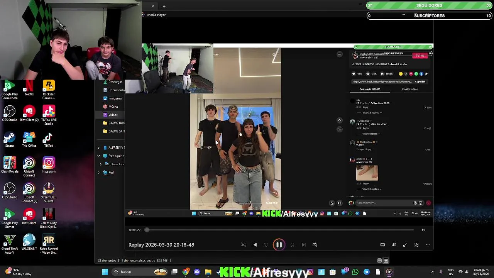Open the Media Player volume flyout
Viewport: 494px width, 278px height.
click(x=394, y=245)
